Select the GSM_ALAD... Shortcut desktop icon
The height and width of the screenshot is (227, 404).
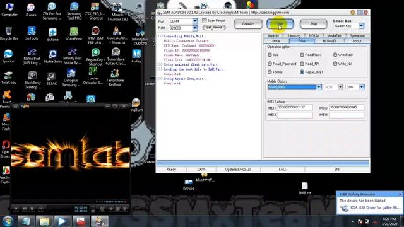click(117, 35)
